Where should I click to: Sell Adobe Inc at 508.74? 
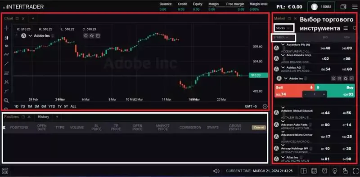(294, 91)
